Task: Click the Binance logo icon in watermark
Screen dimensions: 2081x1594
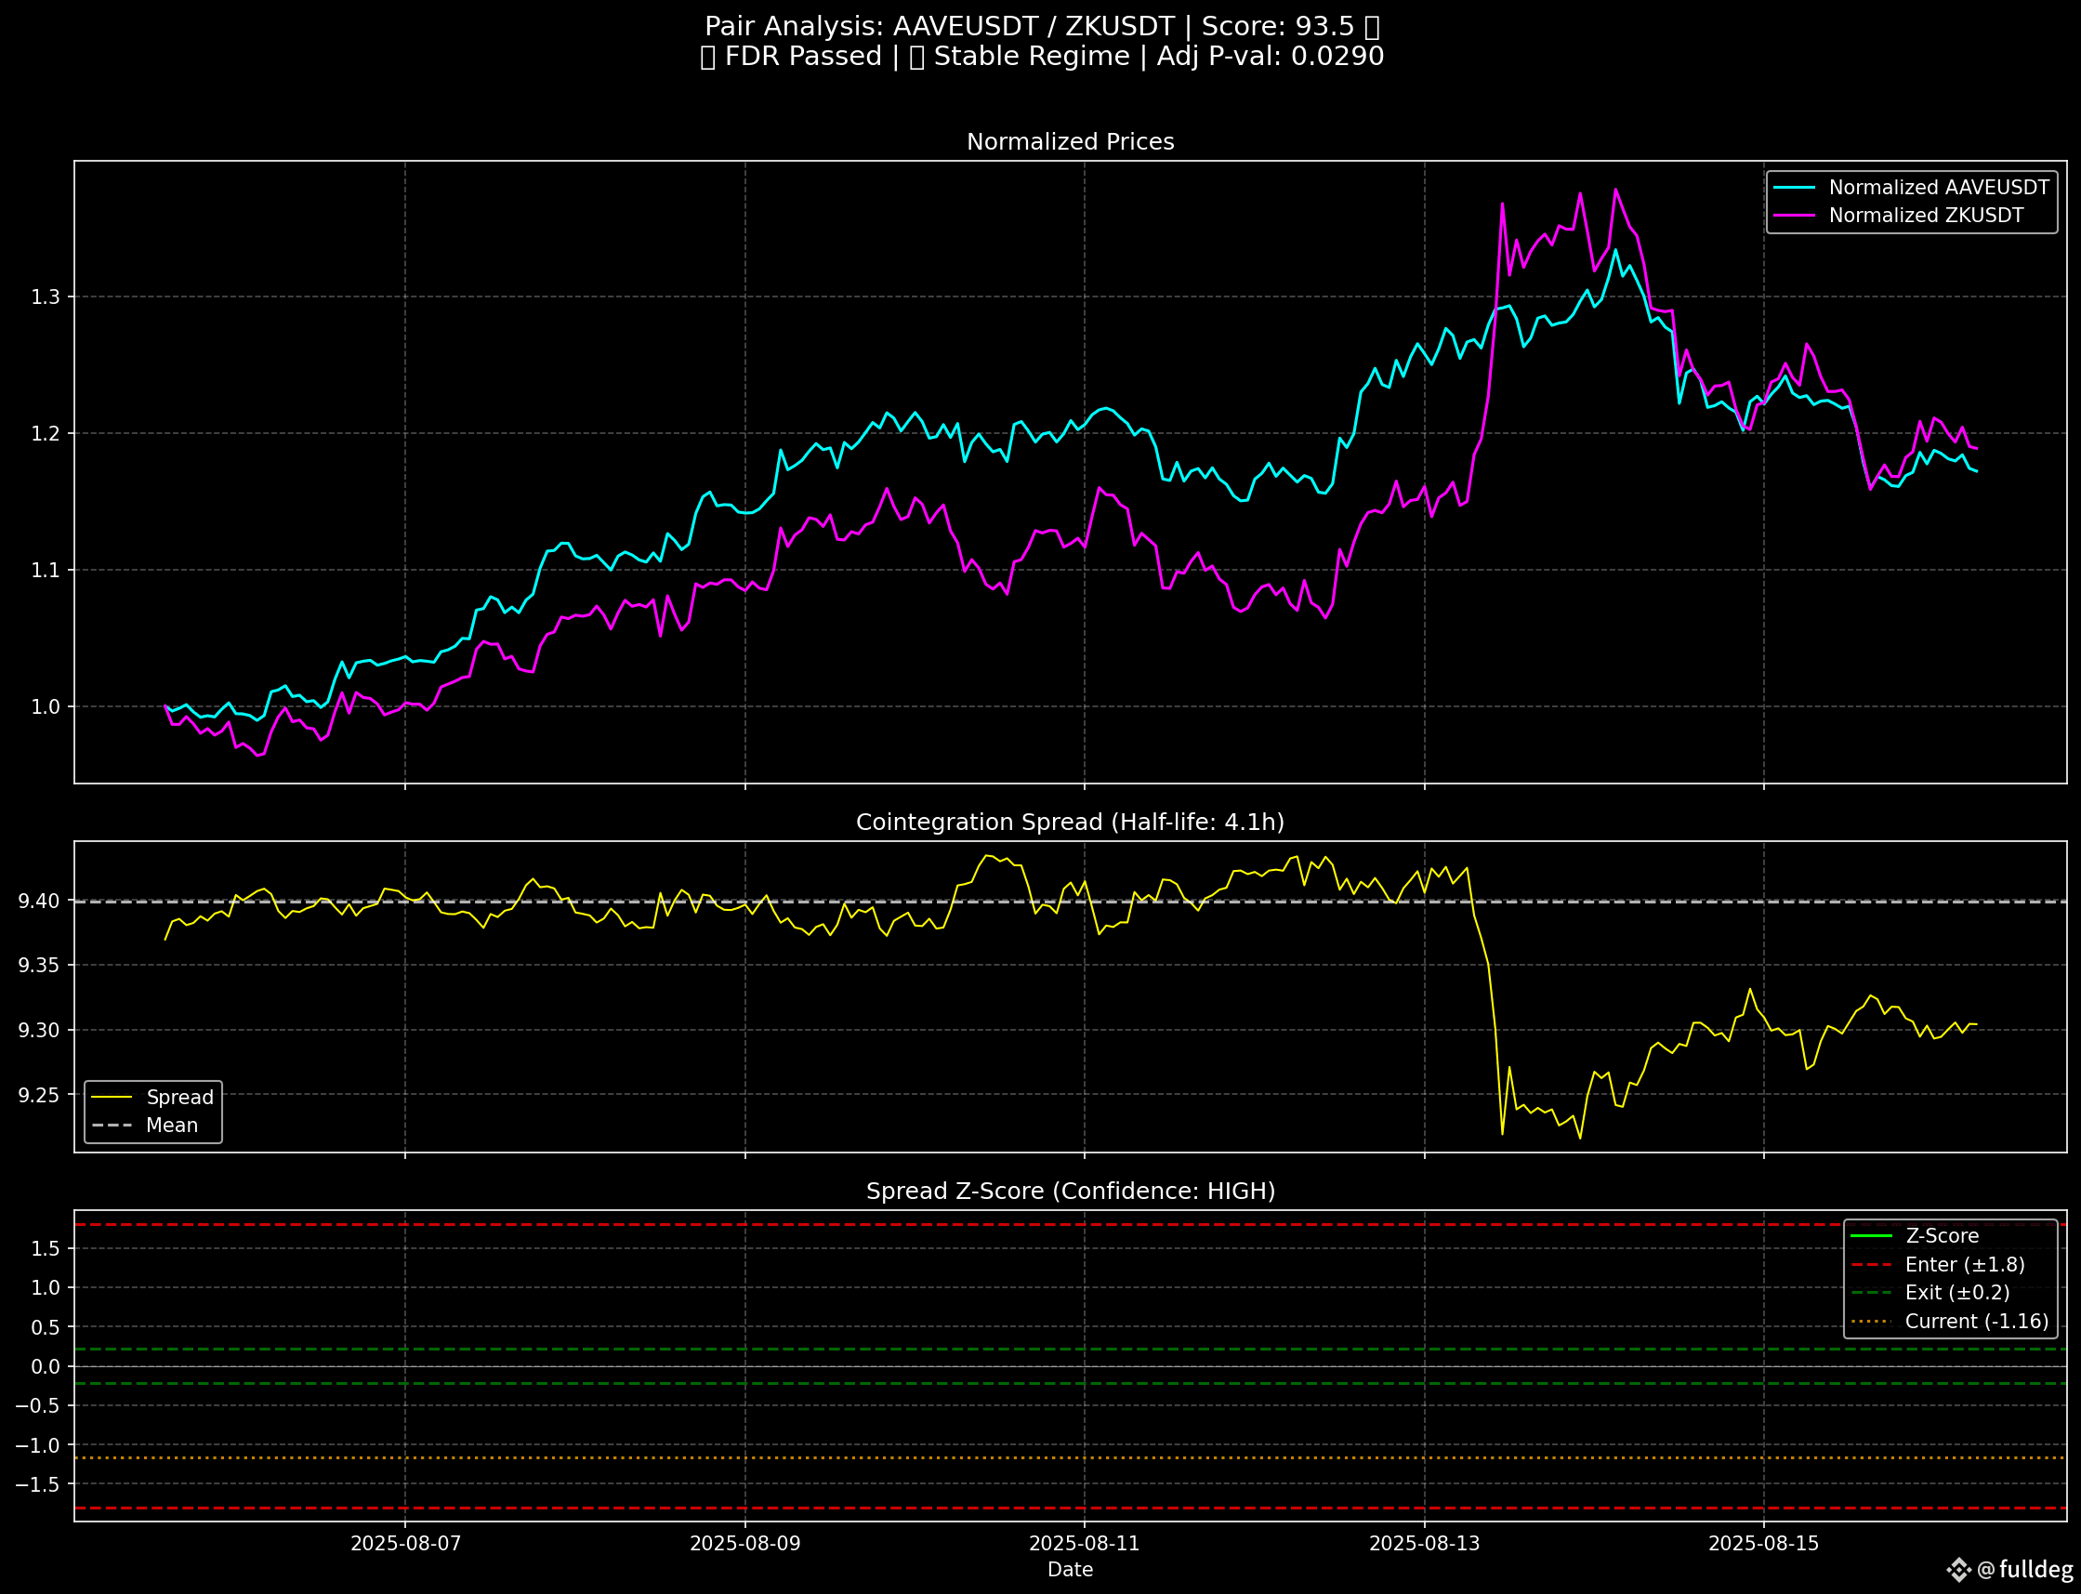Action: tap(1958, 1570)
